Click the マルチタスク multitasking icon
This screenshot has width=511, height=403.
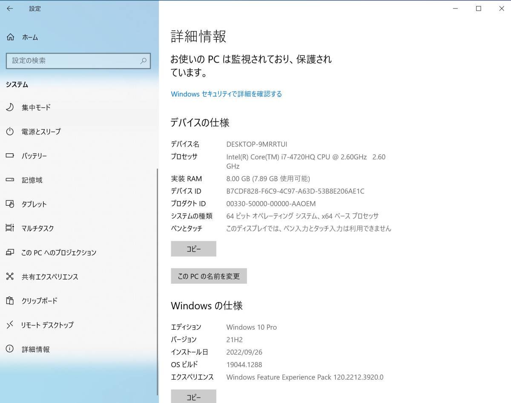[10, 228]
